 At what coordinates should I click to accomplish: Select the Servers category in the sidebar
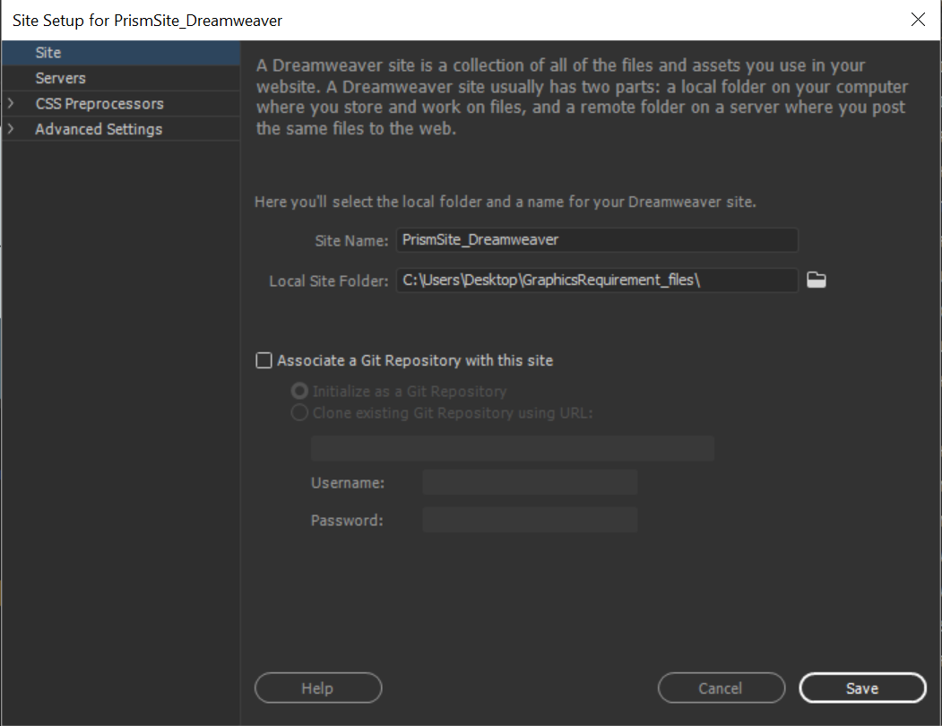60,78
